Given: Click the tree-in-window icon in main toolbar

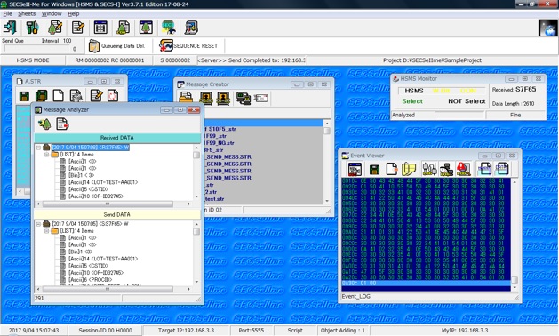Looking at the screenshot, I should (x=146, y=28).
